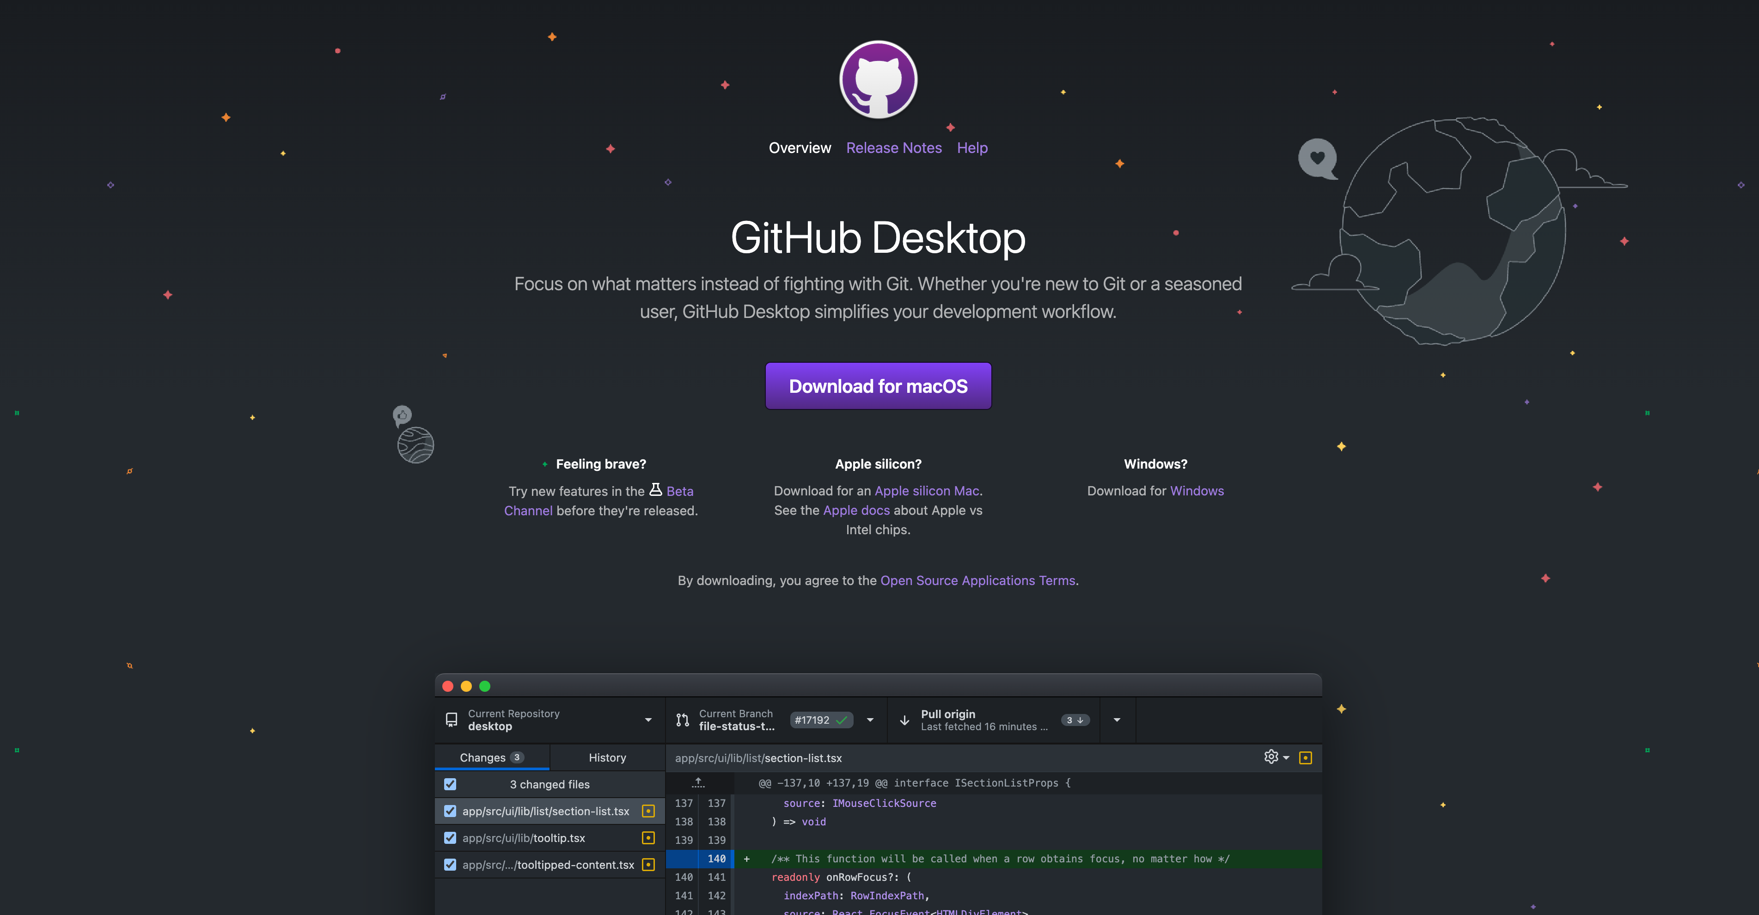1759x915 pixels.
Task: Select added line 140 in the diff
Action: pyautogui.click(x=716, y=858)
